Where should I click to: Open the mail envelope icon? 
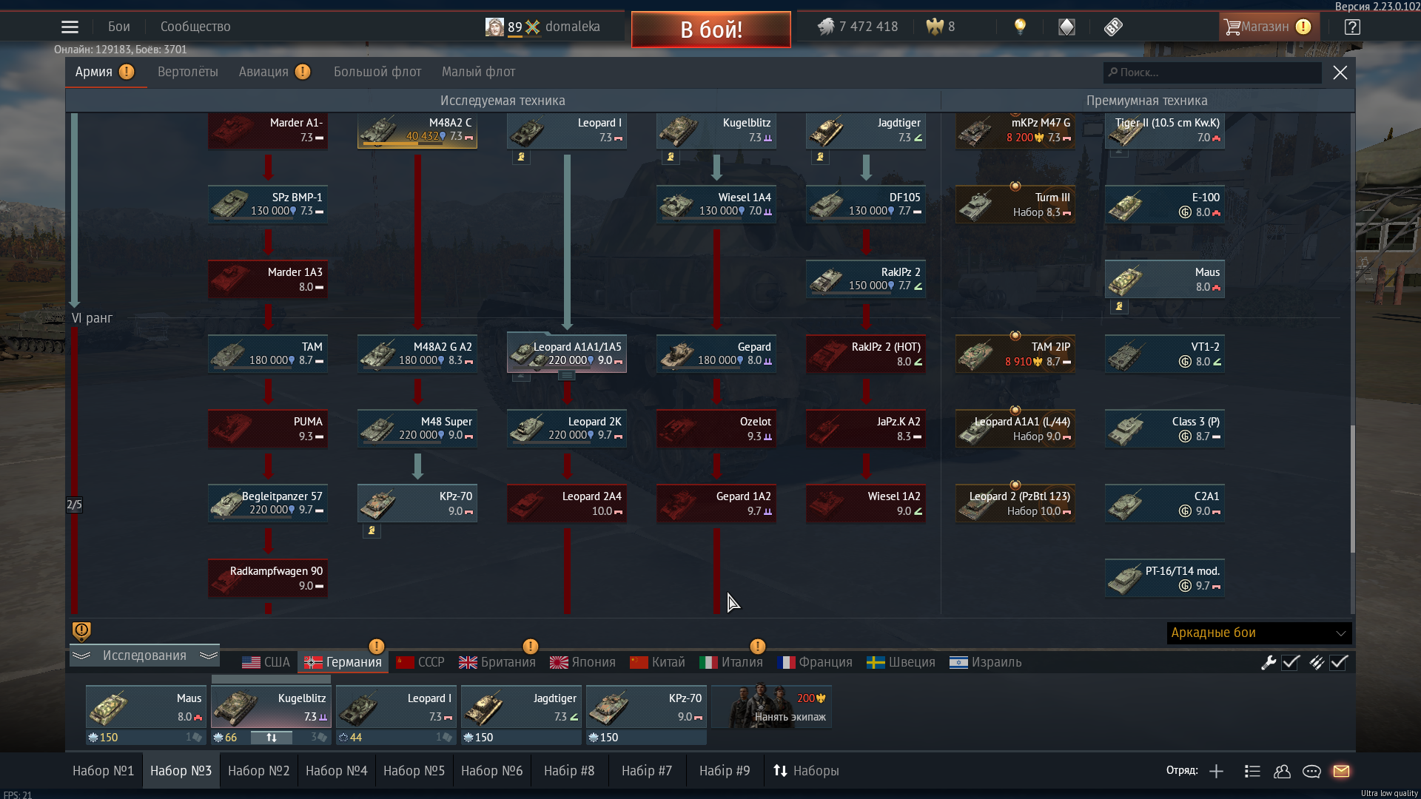point(1341,771)
